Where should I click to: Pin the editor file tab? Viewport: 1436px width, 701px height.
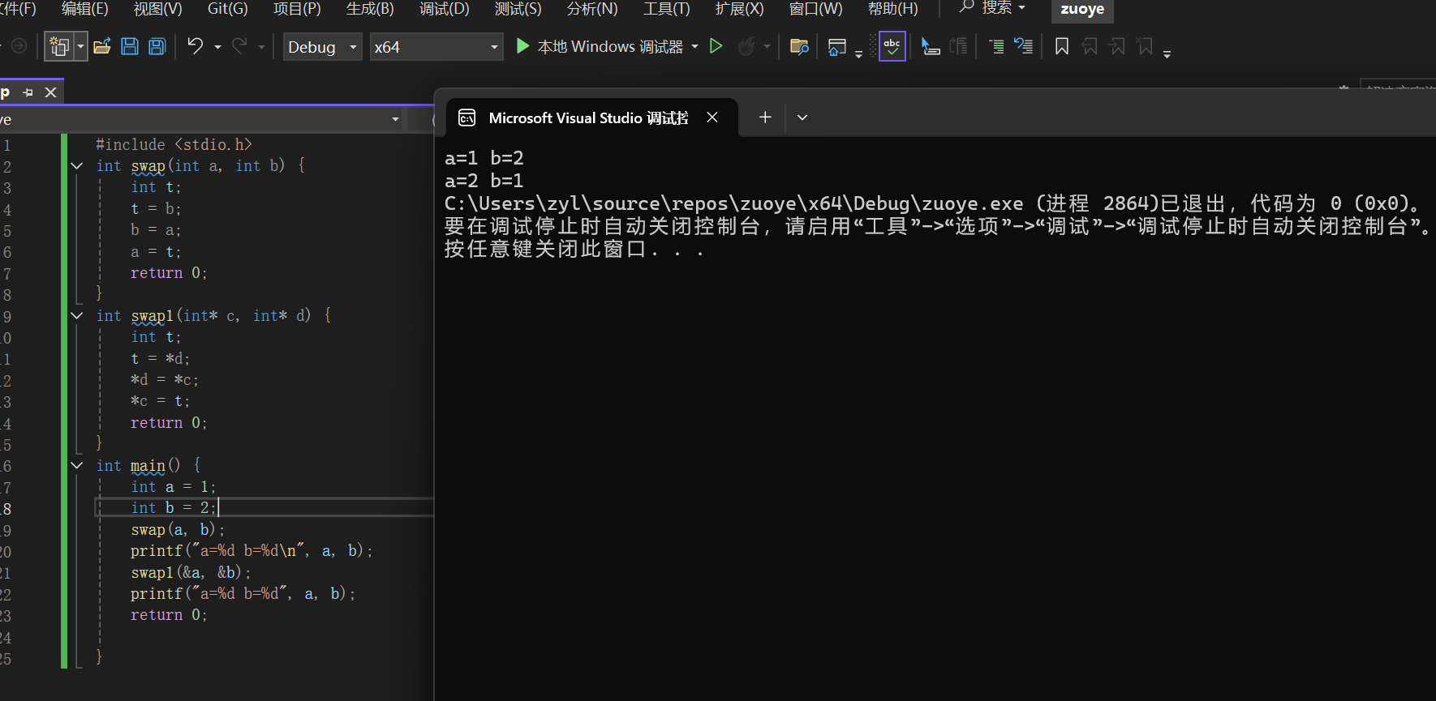pyautogui.click(x=28, y=92)
